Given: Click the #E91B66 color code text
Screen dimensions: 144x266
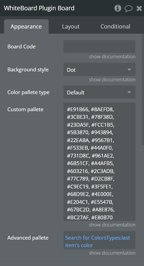Looking at the screenshot, I should [x=77, y=109].
